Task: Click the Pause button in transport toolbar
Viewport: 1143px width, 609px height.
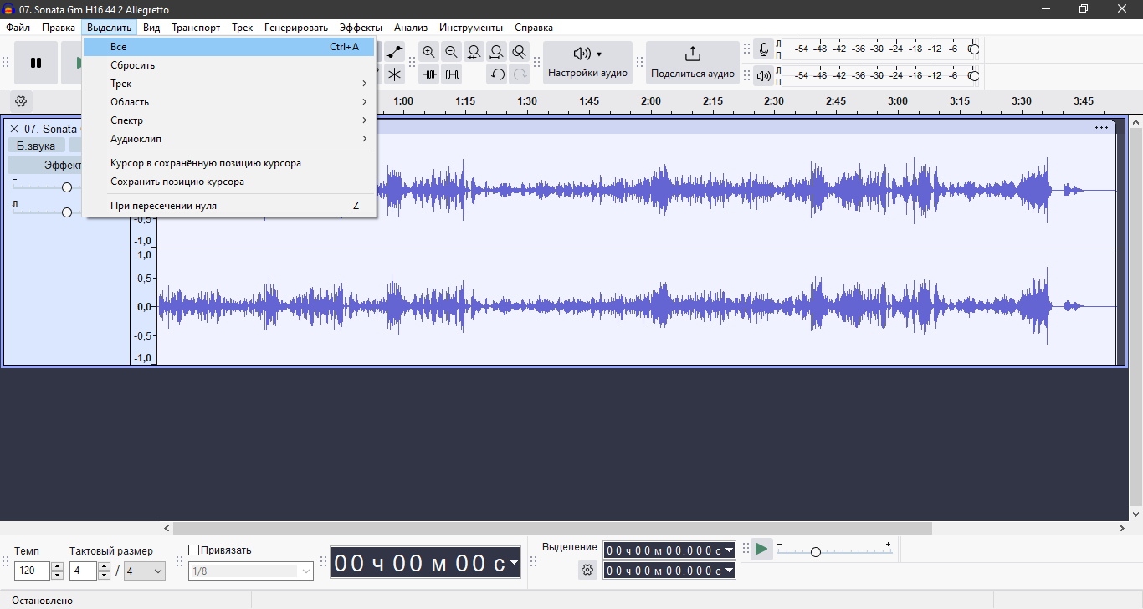Action: pos(36,63)
